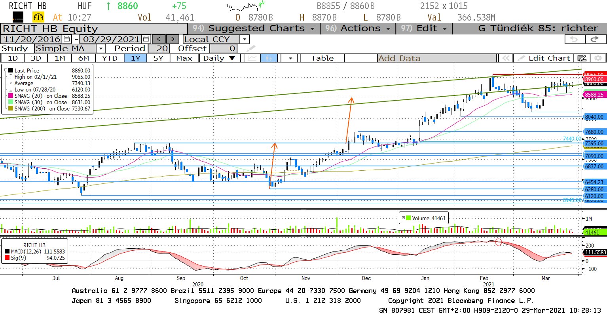Screen dimensions: 607x322
Task: Click the Simple MA study field
Action: pyautogui.click(x=65, y=48)
